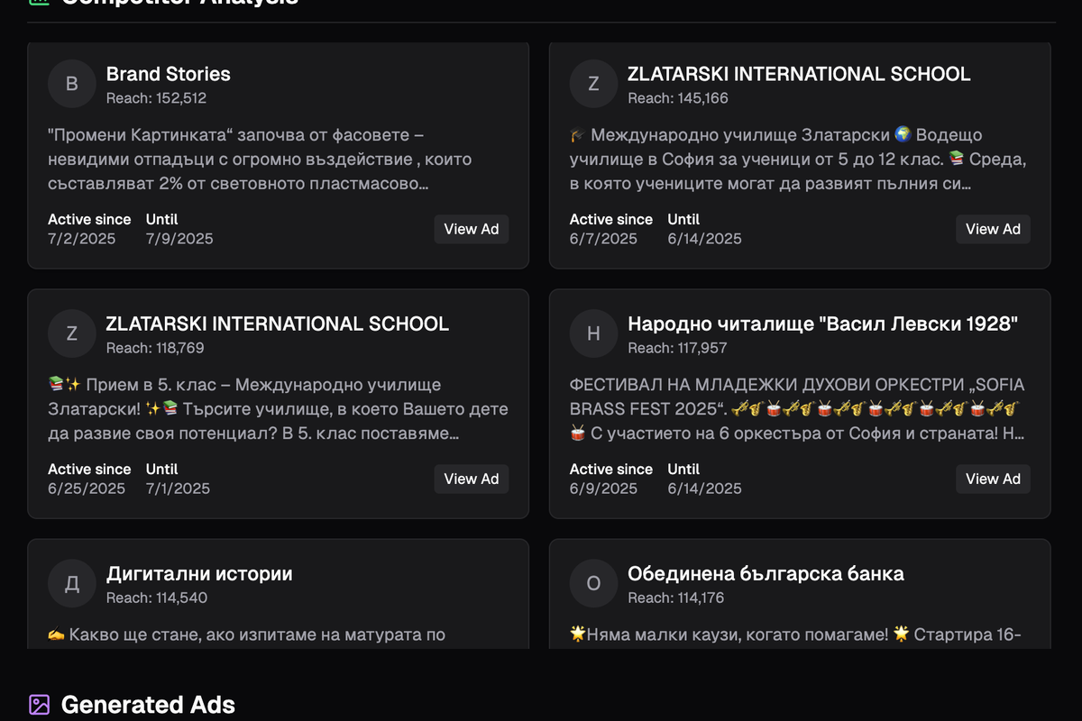Screen dimensions: 1082x721
Task: Click the 'Д' avatar of Дигитални истории
Action: [x=72, y=583]
